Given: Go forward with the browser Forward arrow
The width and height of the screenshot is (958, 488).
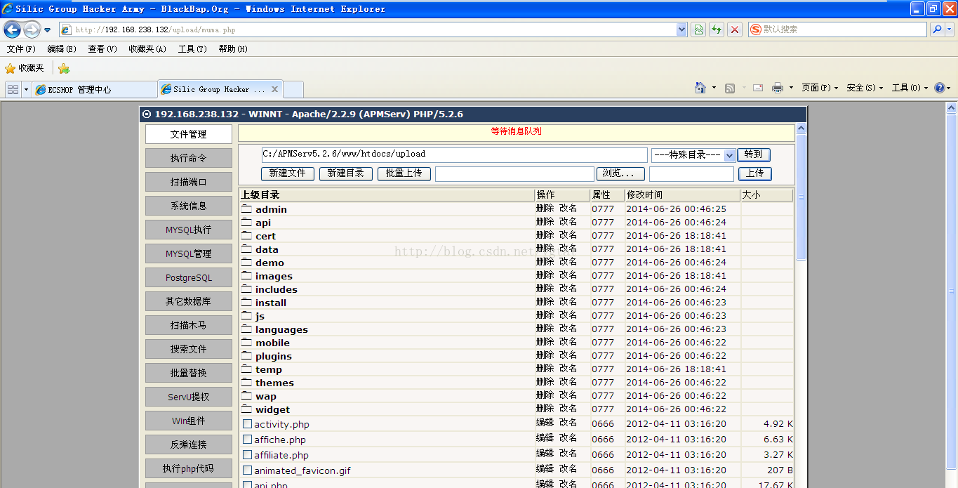Looking at the screenshot, I should tap(32, 29).
